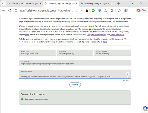Image resolution: width=148 pixels, height=113 pixels.
Task: Expand the Threat Category dropdown
Action: [x=113, y=53]
